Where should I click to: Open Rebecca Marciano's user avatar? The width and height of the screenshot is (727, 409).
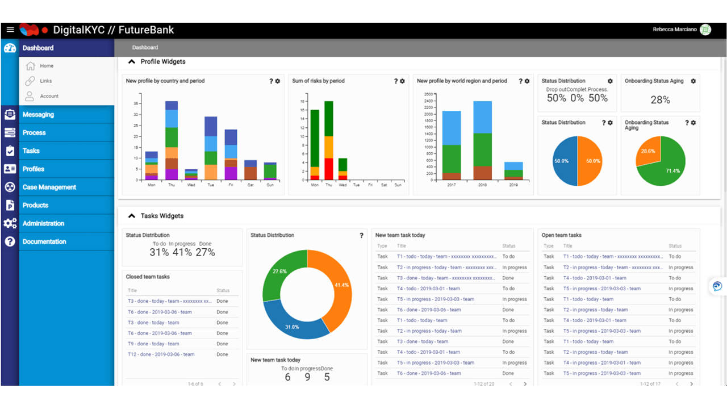point(705,30)
